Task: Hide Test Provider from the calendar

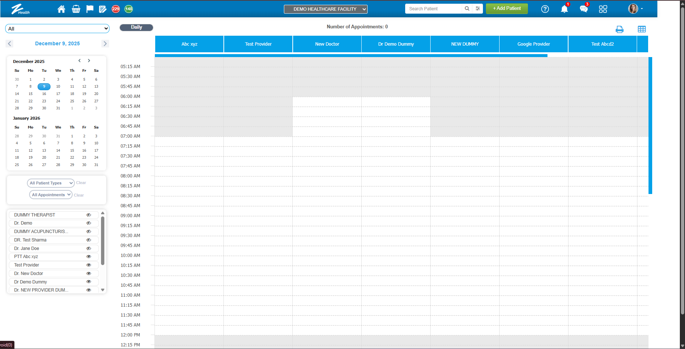Action: point(88,265)
